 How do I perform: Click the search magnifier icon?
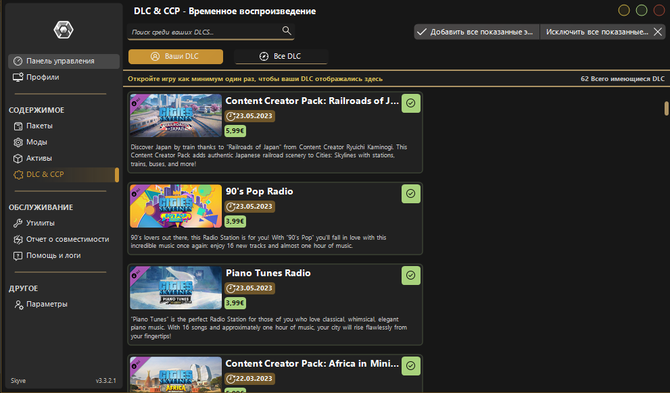click(x=287, y=30)
